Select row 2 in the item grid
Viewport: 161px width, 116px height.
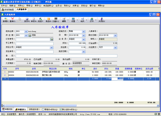coord(80,75)
